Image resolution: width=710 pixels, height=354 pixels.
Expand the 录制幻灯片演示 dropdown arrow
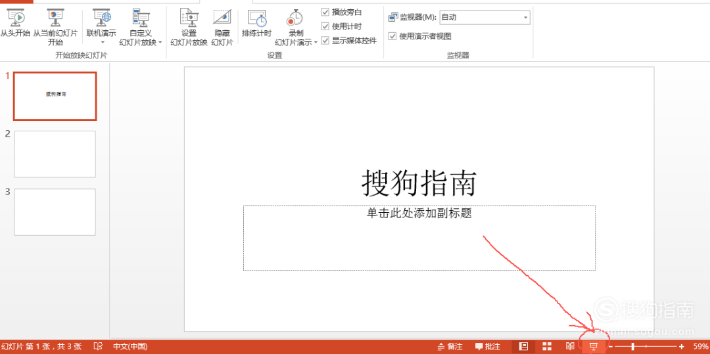click(x=316, y=43)
